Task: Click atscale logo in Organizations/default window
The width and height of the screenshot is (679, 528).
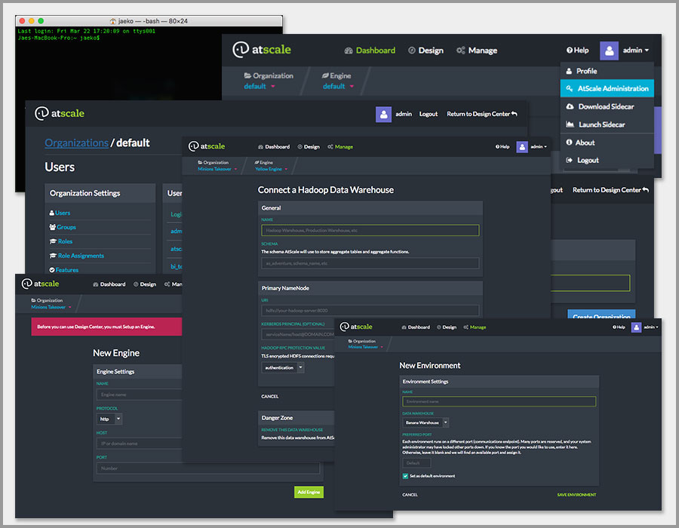Action: pos(60,113)
